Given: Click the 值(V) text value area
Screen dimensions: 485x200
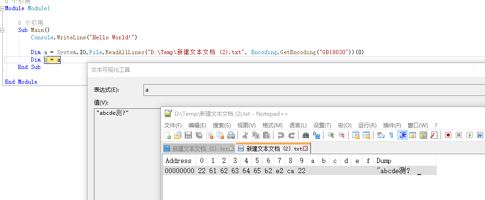Looking at the screenshot, I should point(127,154).
